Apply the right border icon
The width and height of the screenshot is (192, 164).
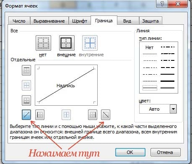pyautogui.click(x=93, y=115)
